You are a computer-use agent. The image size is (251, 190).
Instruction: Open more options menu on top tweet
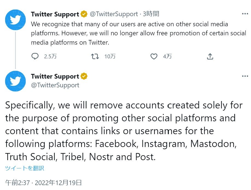point(245,14)
